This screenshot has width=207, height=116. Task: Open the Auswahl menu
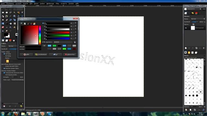(18, 4)
